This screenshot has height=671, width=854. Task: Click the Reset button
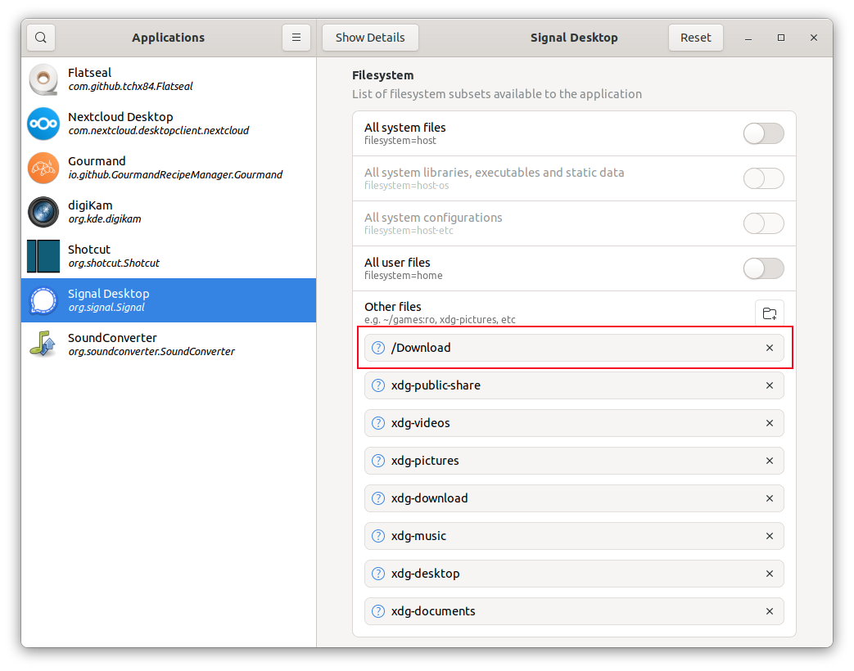[695, 38]
